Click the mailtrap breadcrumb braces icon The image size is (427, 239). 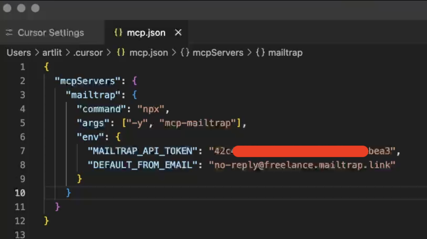(260, 53)
